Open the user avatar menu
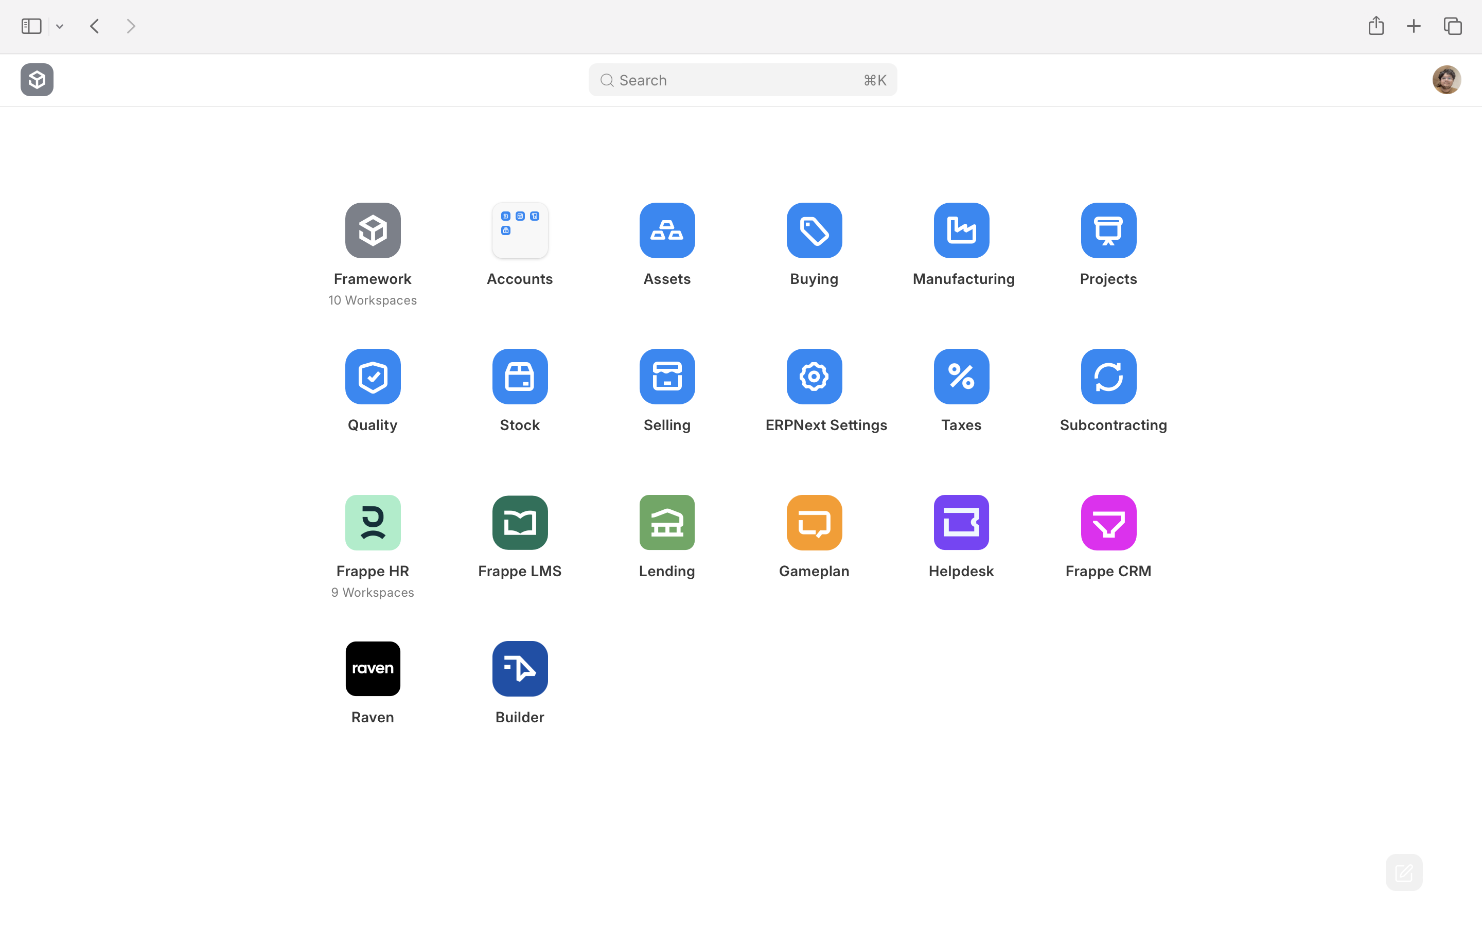This screenshot has width=1482, height=926. 1446,80
